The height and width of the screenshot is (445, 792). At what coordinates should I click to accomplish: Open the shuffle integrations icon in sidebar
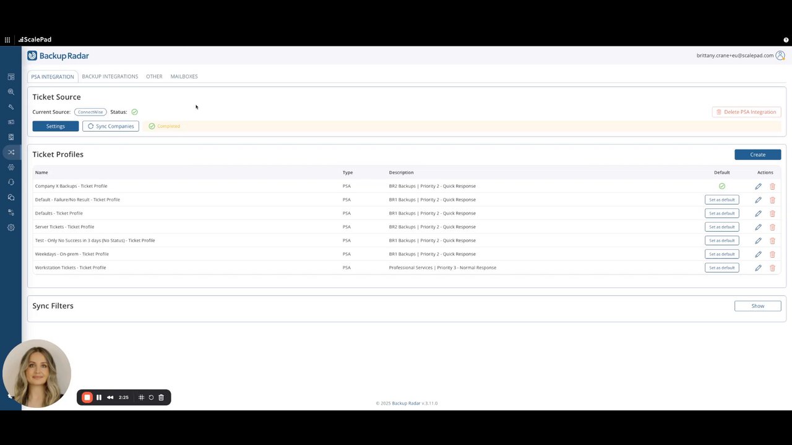pos(11,152)
